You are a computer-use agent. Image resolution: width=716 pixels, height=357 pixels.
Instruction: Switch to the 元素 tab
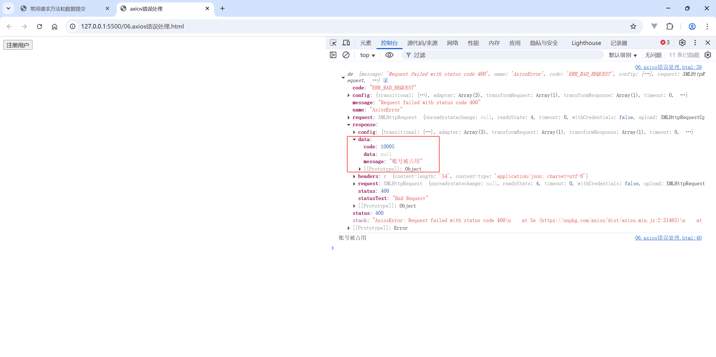[365, 43]
